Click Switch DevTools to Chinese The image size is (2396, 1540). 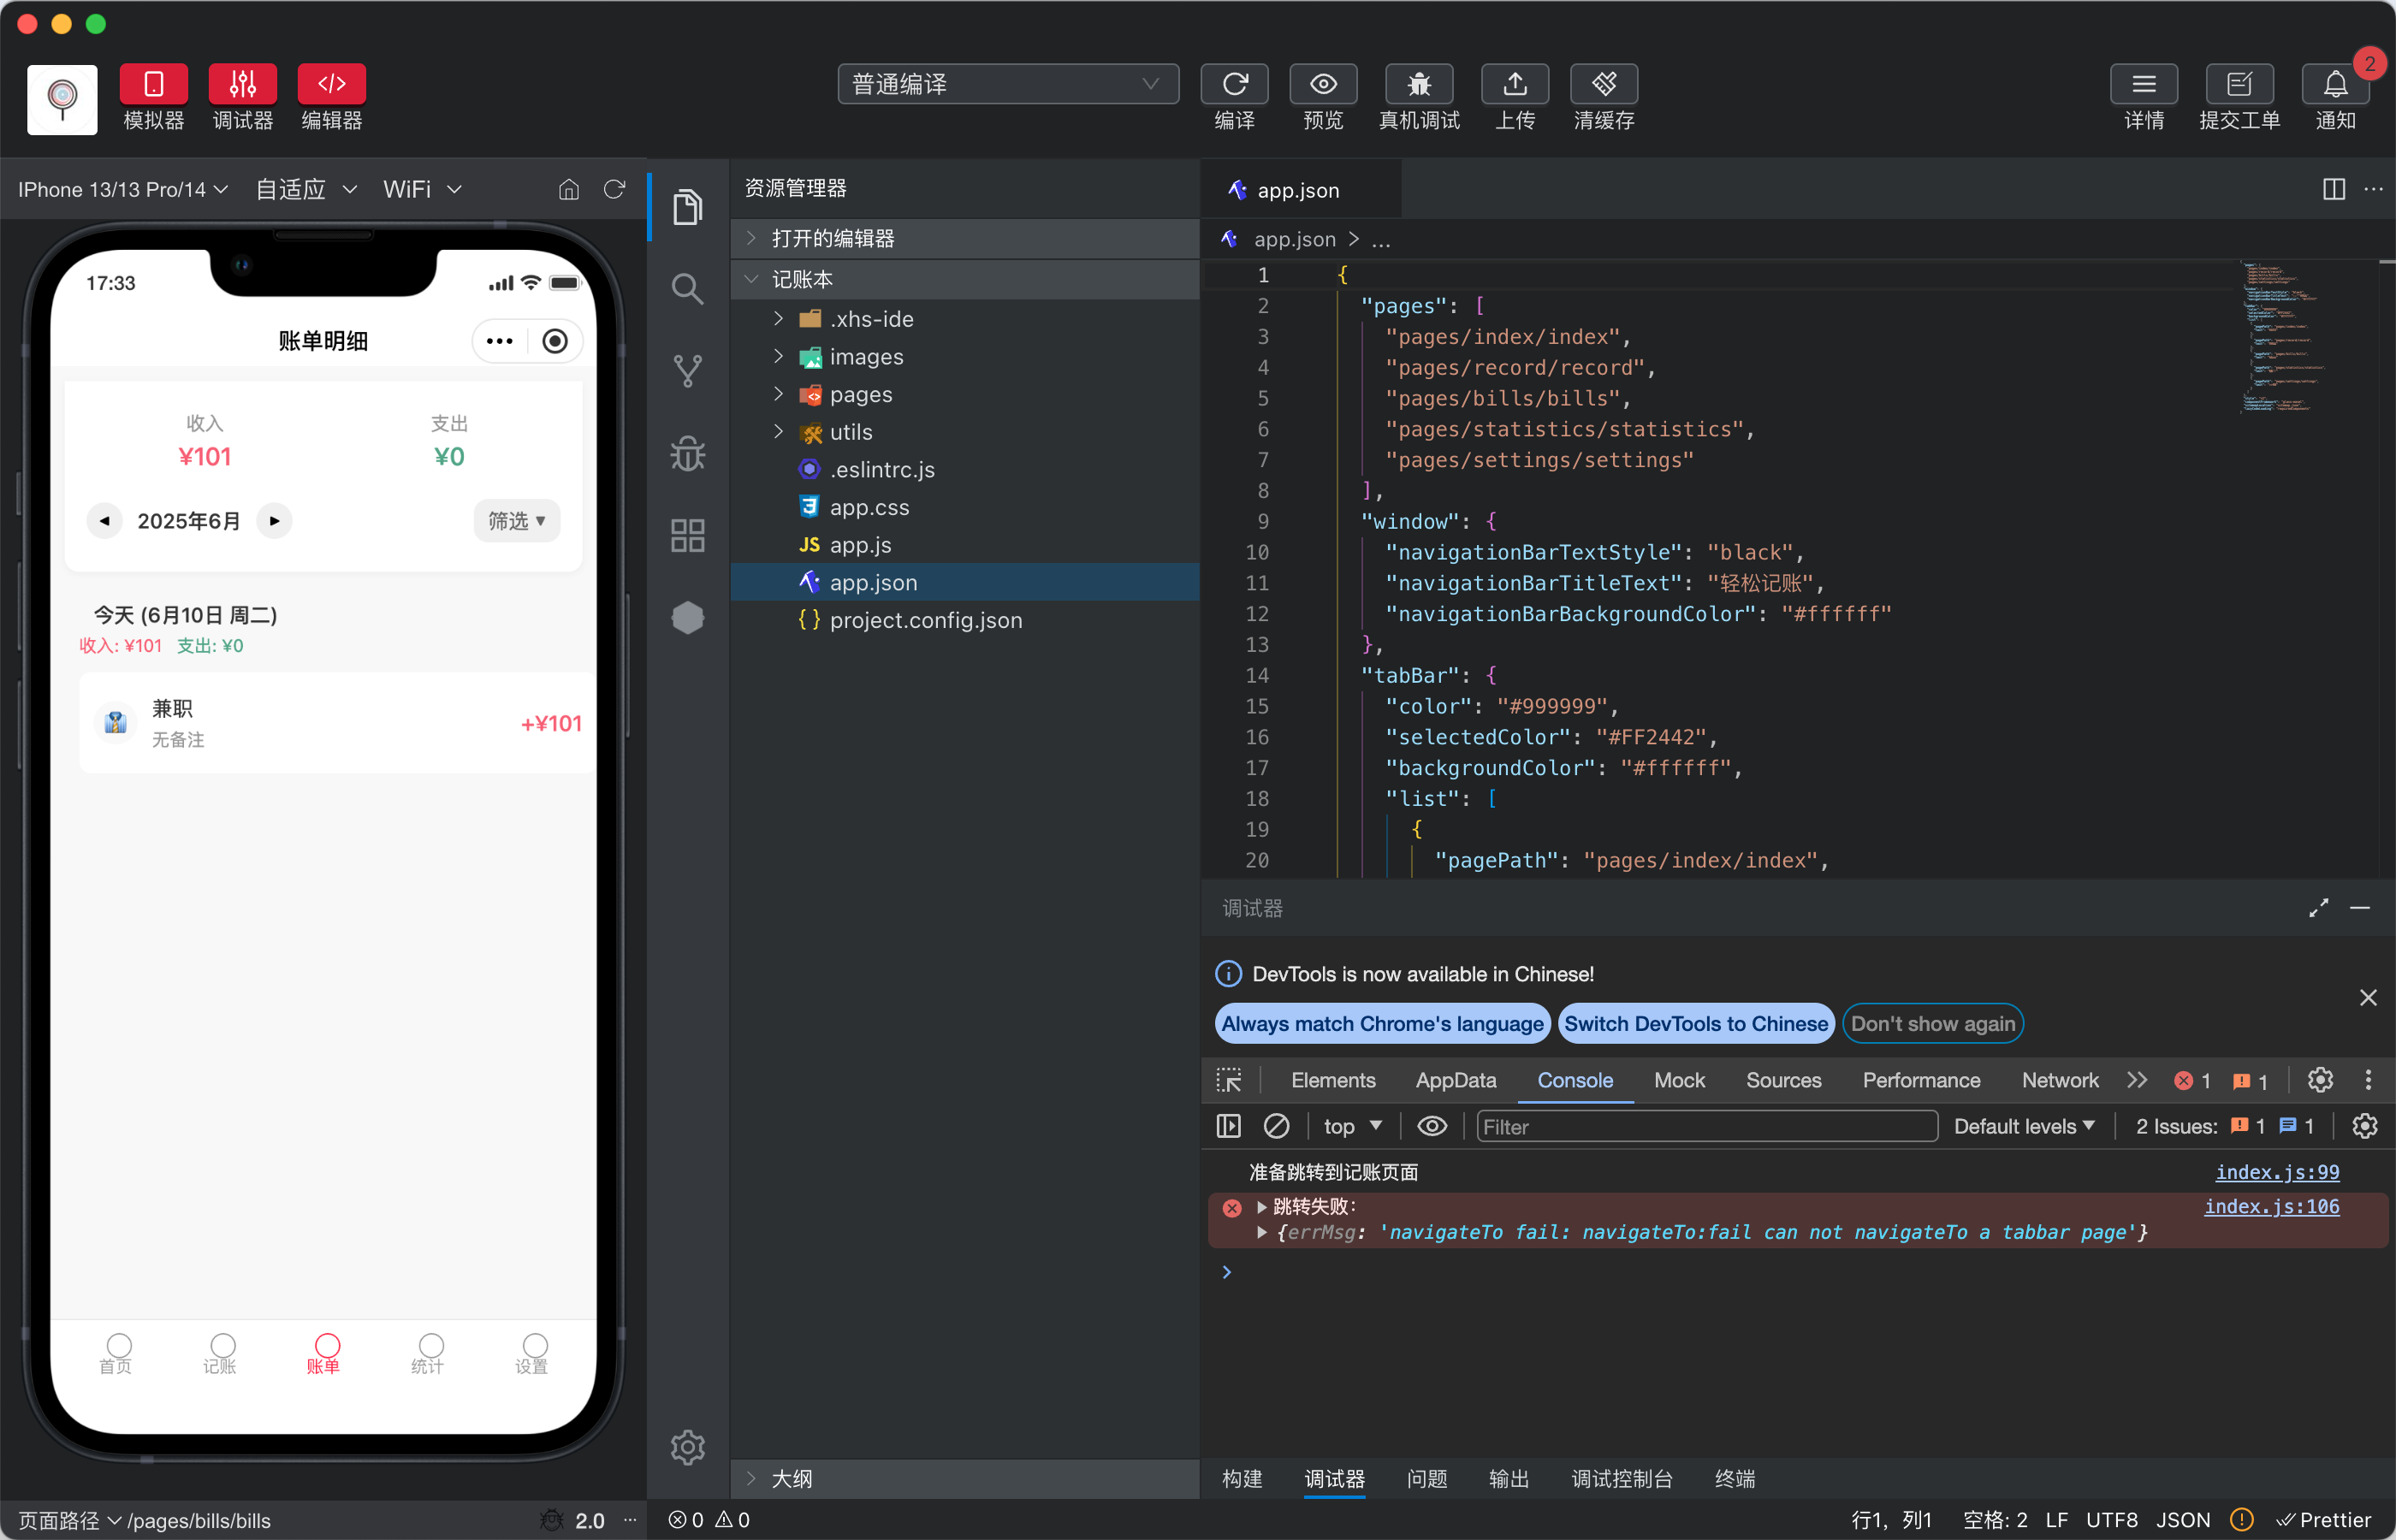coord(1696,1023)
